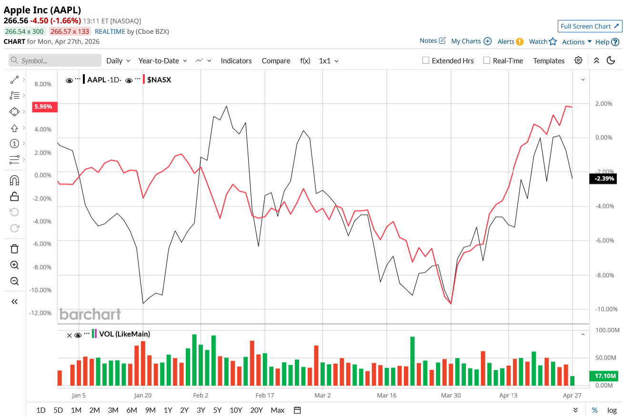Viewport: 623px width, 417px height.
Task: Select the up arrow marker tool
Action: point(14,128)
